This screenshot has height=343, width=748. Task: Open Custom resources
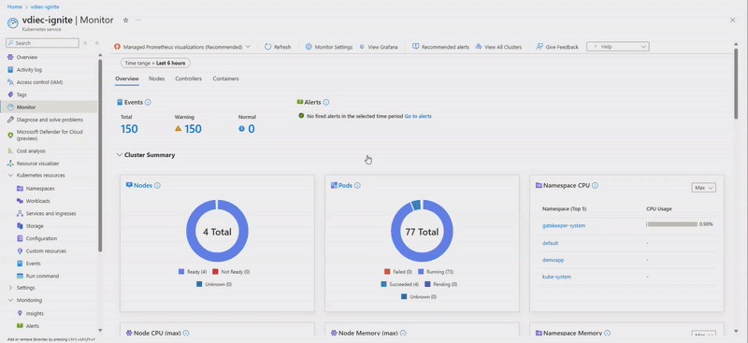(46, 250)
